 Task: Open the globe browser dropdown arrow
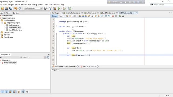point(48,8)
